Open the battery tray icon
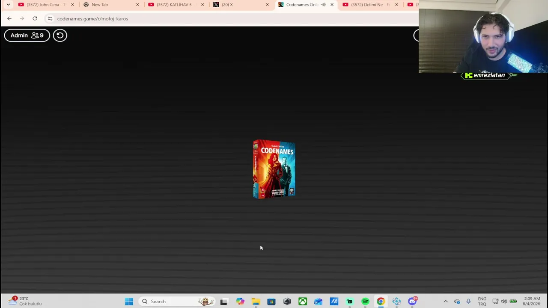 pyautogui.click(x=513, y=302)
